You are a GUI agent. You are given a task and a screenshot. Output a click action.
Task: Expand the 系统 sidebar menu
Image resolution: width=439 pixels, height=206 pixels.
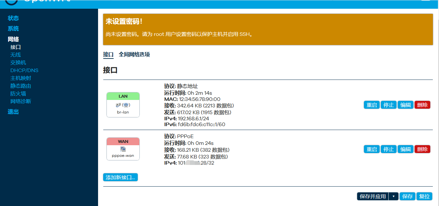[x=13, y=28]
